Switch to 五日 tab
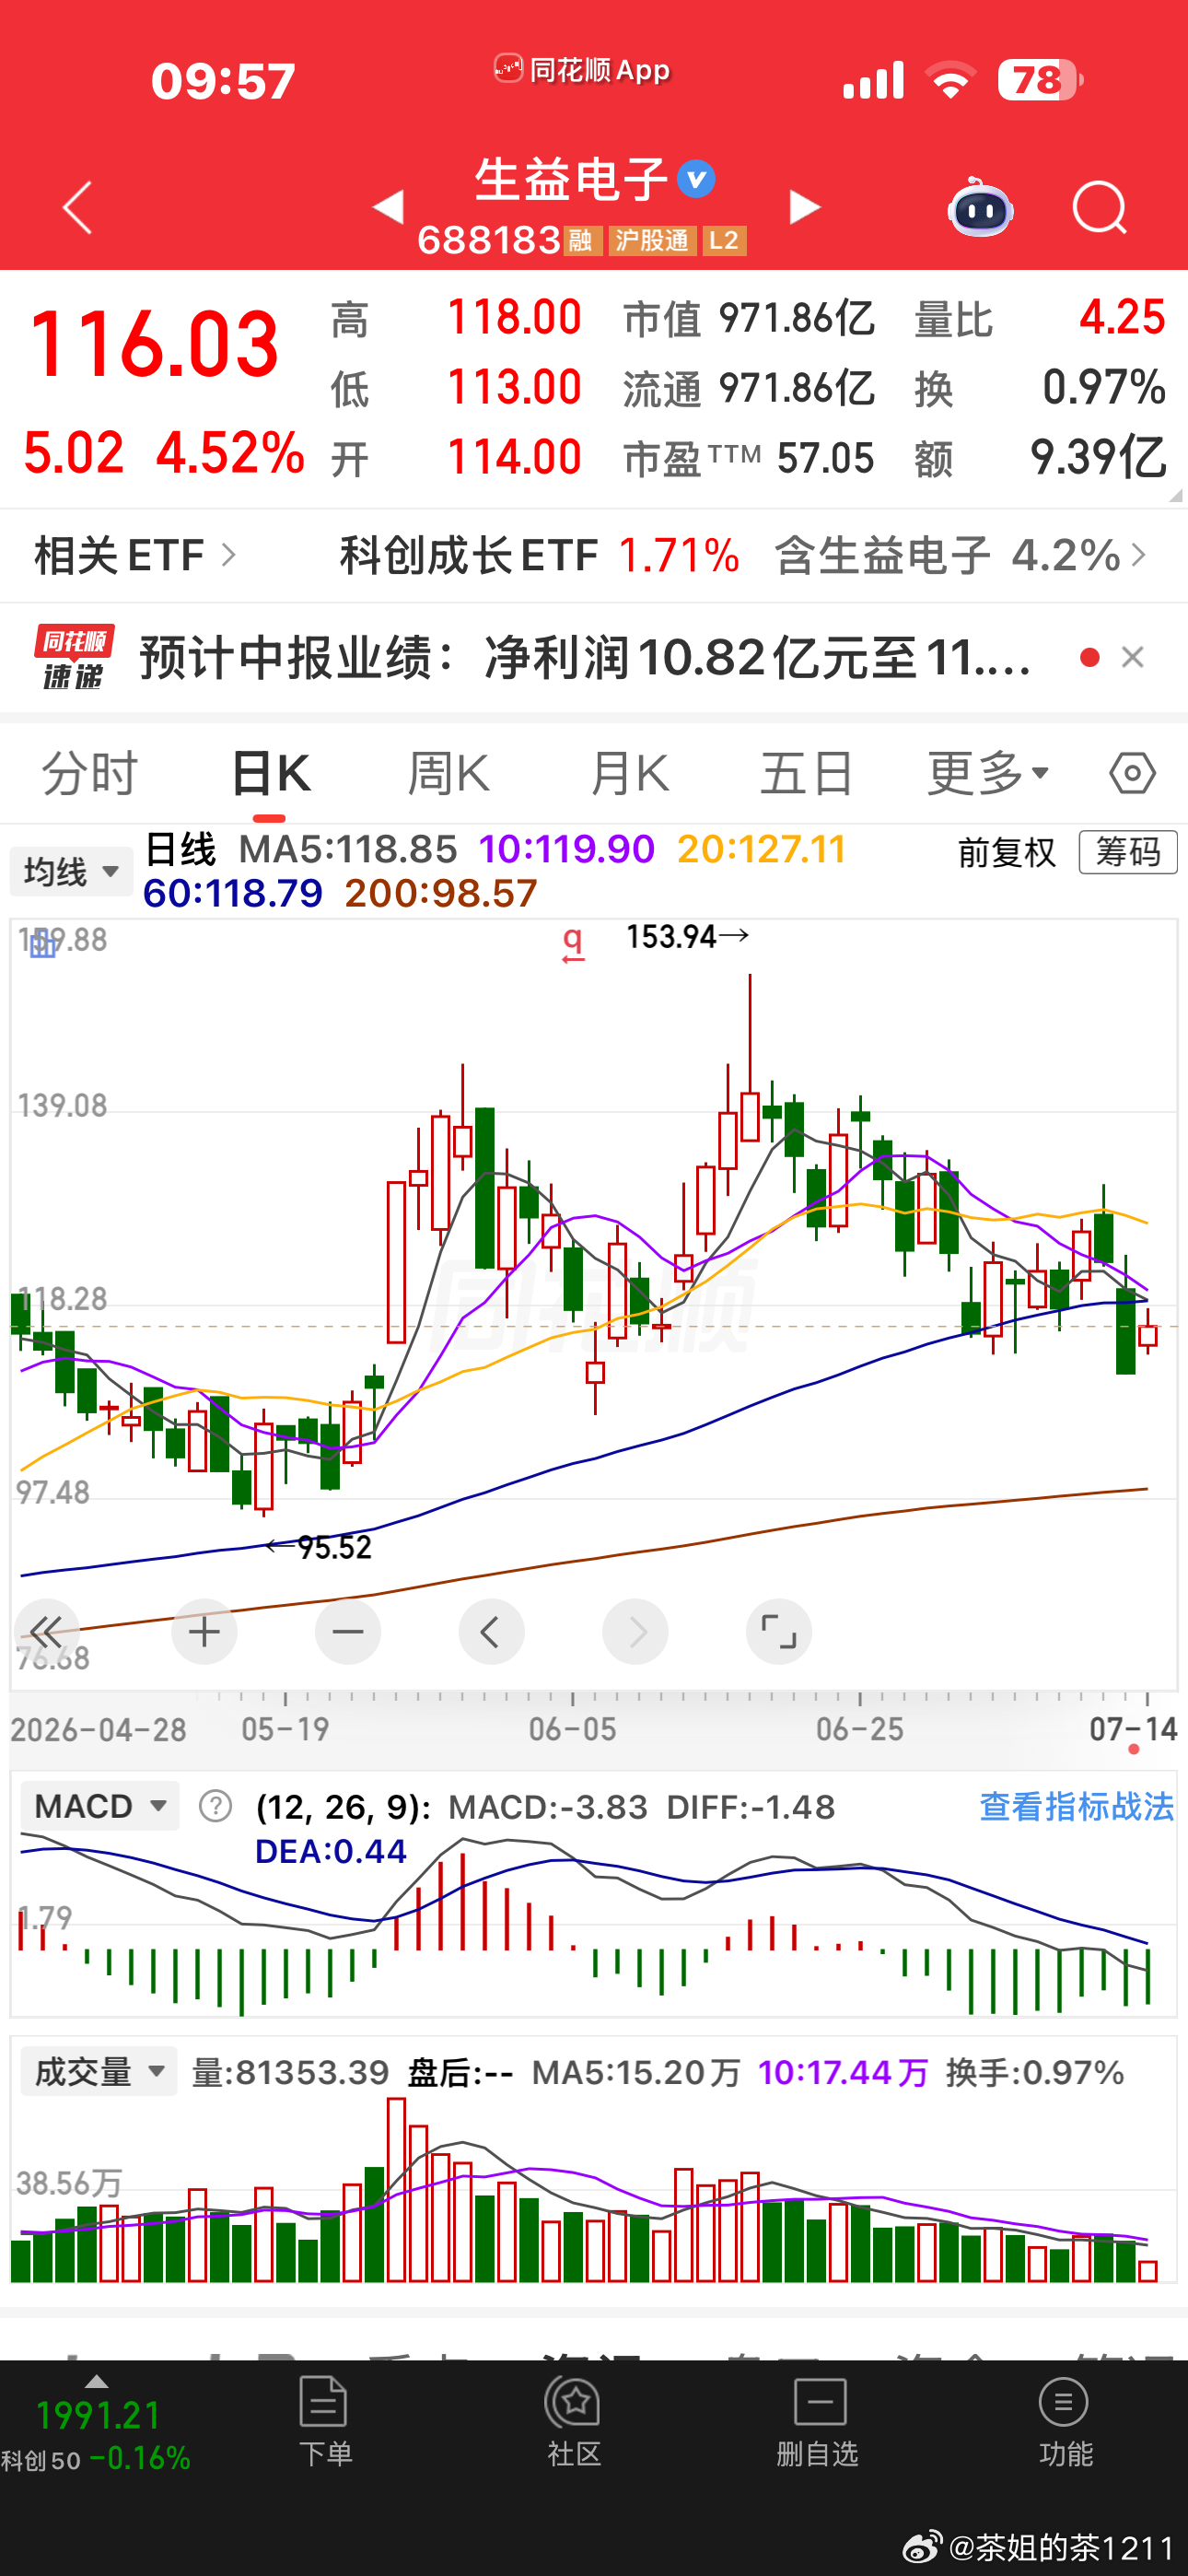Screen dimensions: 1188x2576 tap(806, 773)
